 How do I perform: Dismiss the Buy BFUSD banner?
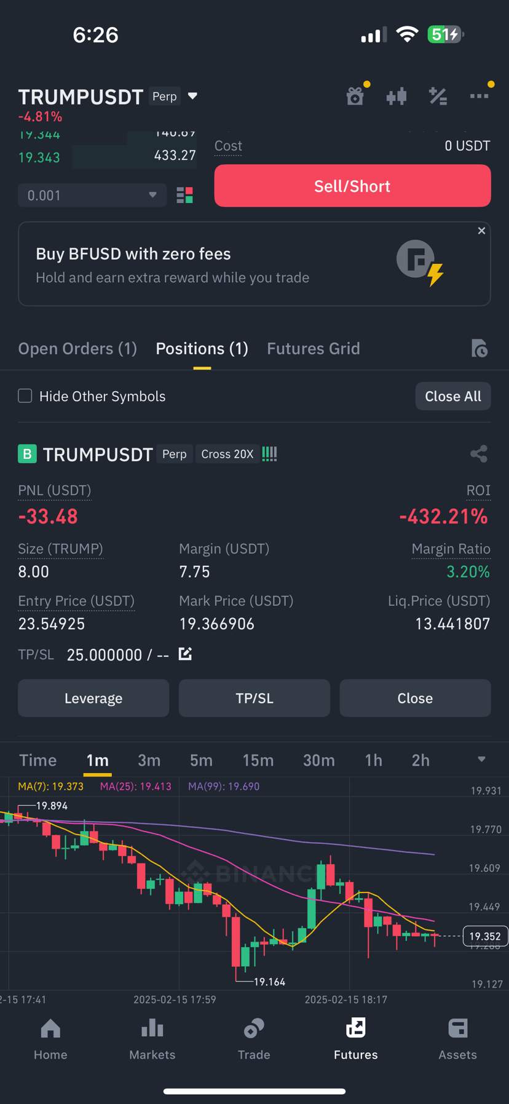(x=481, y=231)
